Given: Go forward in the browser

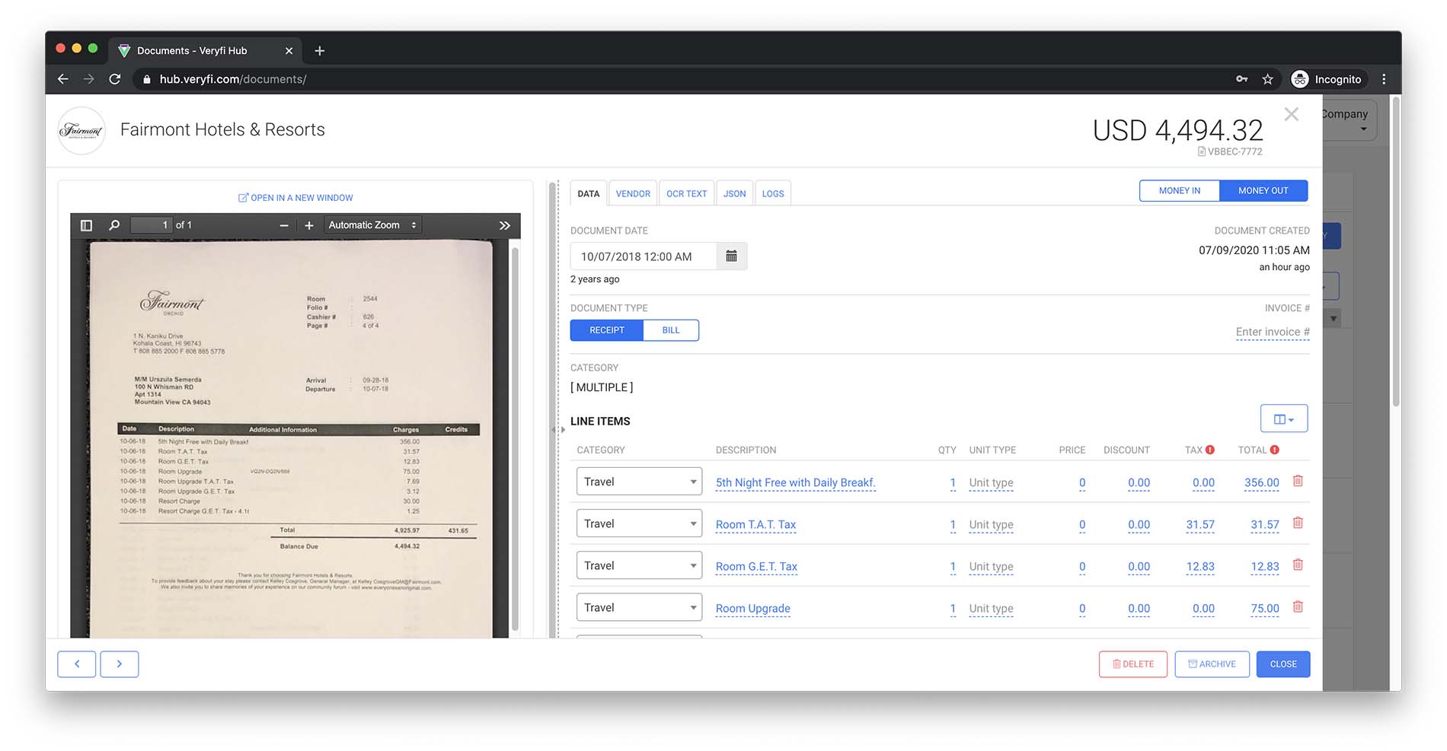Looking at the screenshot, I should coord(89,79).
